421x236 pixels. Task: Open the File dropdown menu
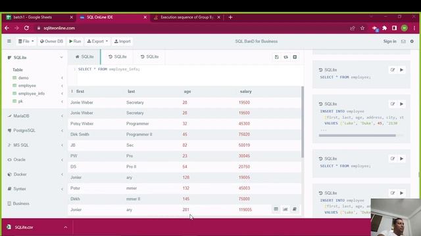[x=26, y=41]
